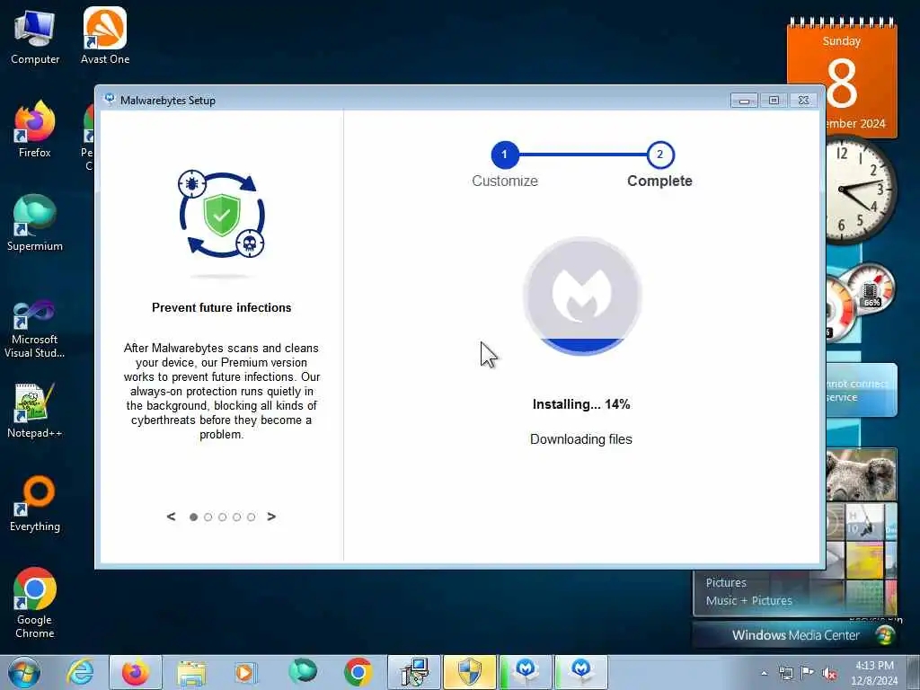Maximize the Malwarebytes Setup window
This screenshot has width=920, height=690.
click(x=774, y=101)
